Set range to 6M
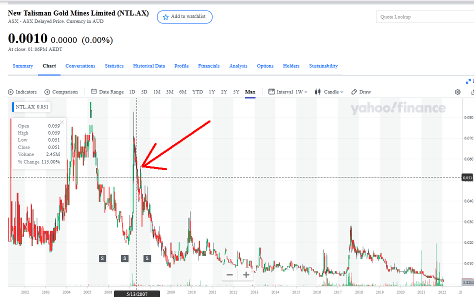This screenshot has width=474, height=297. [x=183, y=92]
